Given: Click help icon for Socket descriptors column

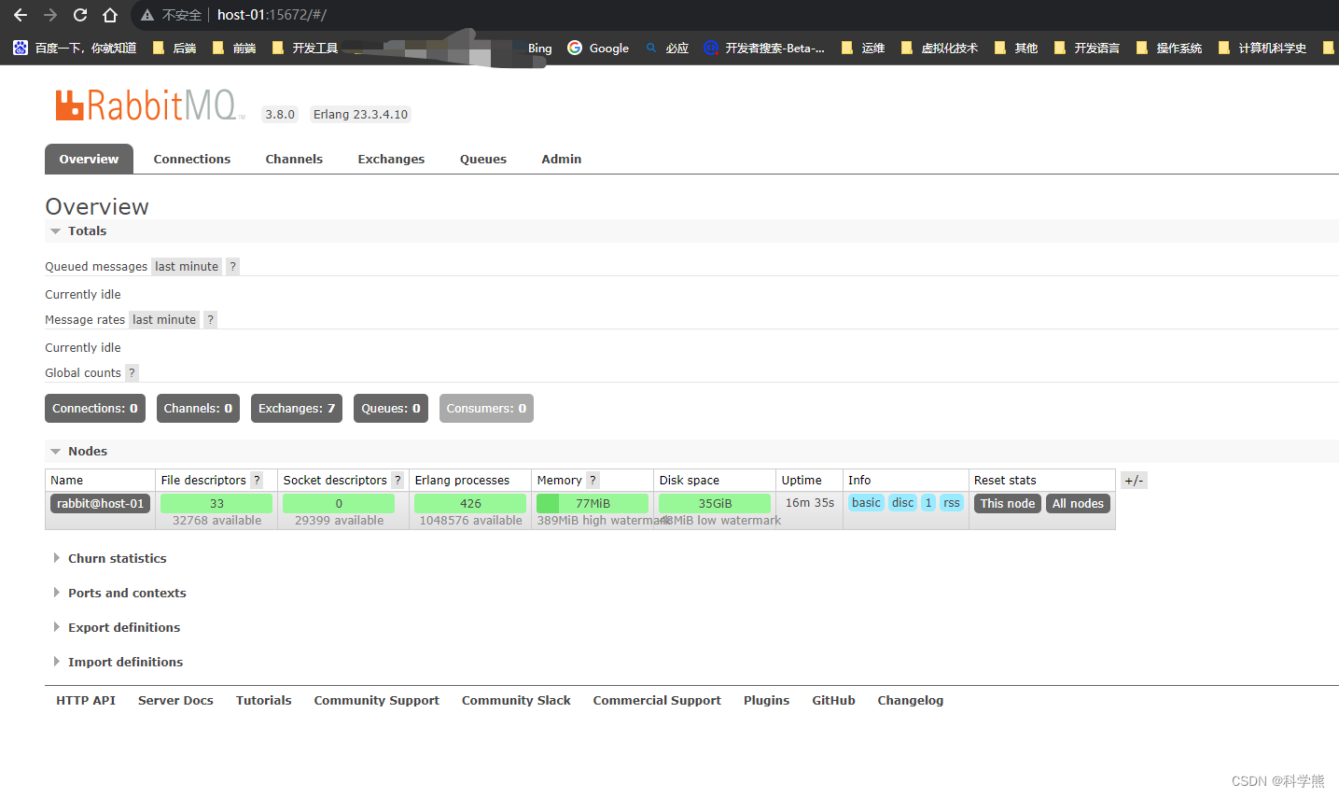Looking at the screenshot, I should 398,481.
